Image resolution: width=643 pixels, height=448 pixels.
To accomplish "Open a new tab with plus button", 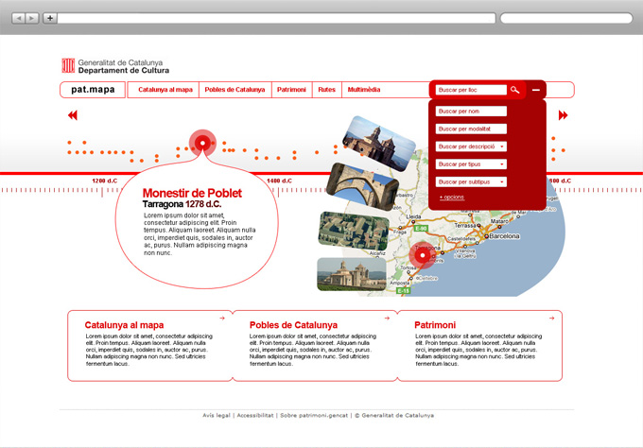I will (x=50, y=18).
